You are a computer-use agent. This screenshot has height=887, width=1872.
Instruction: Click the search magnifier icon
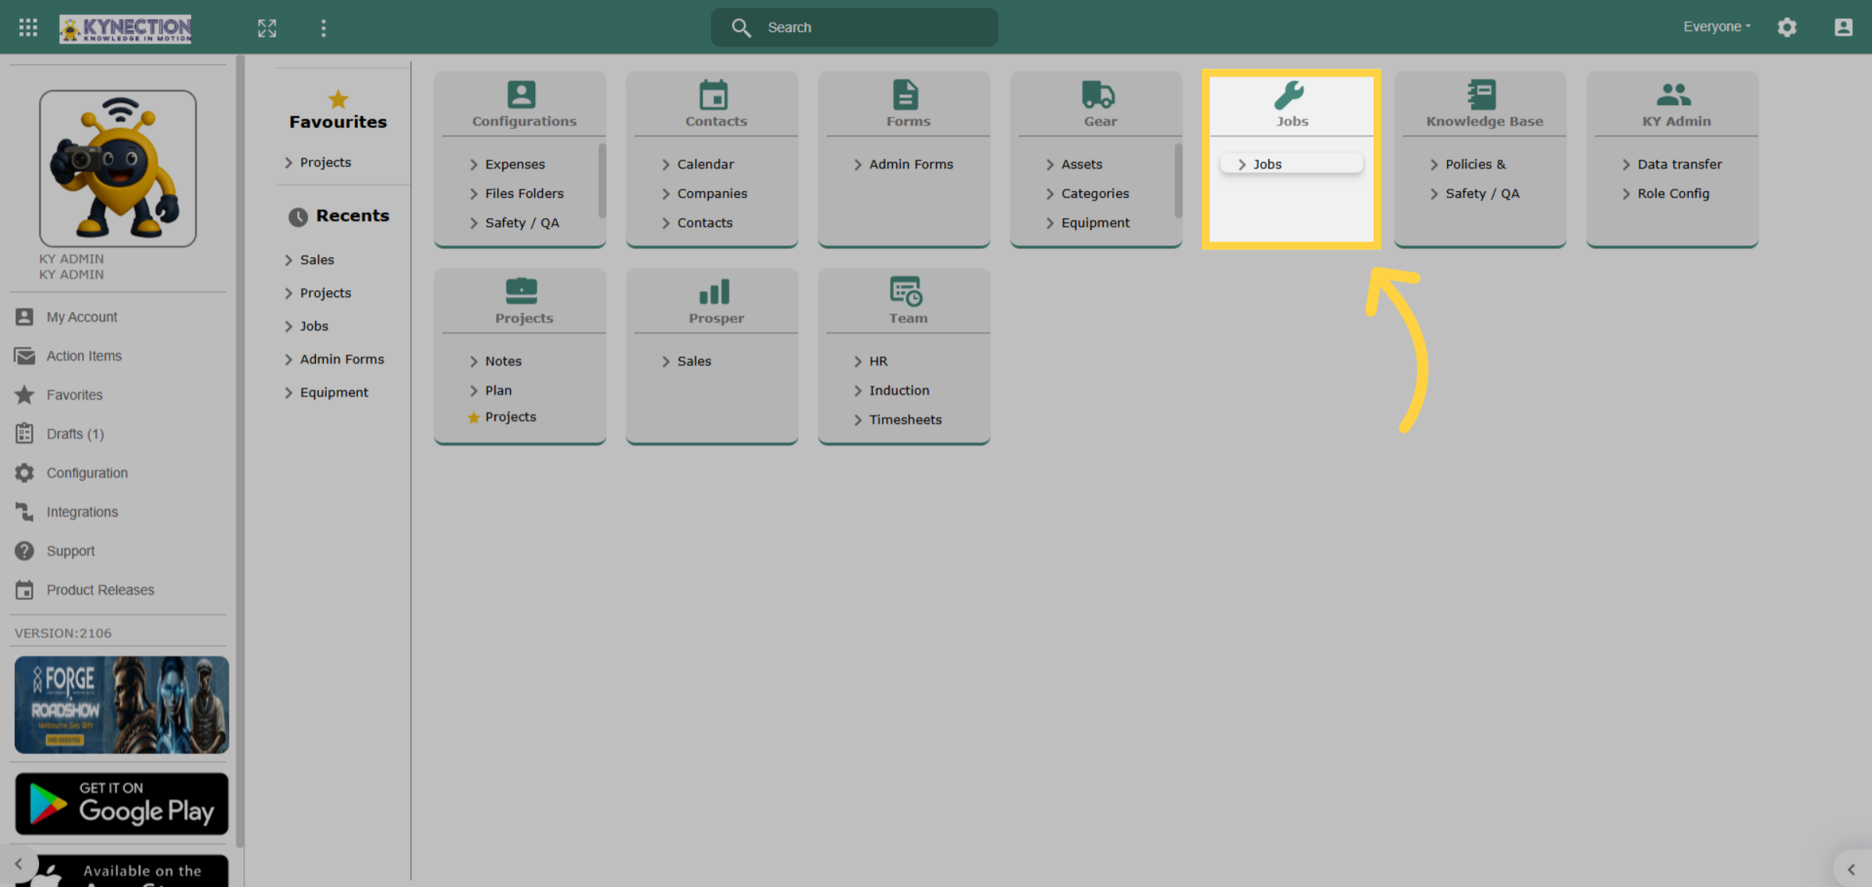tap(741, 27)
